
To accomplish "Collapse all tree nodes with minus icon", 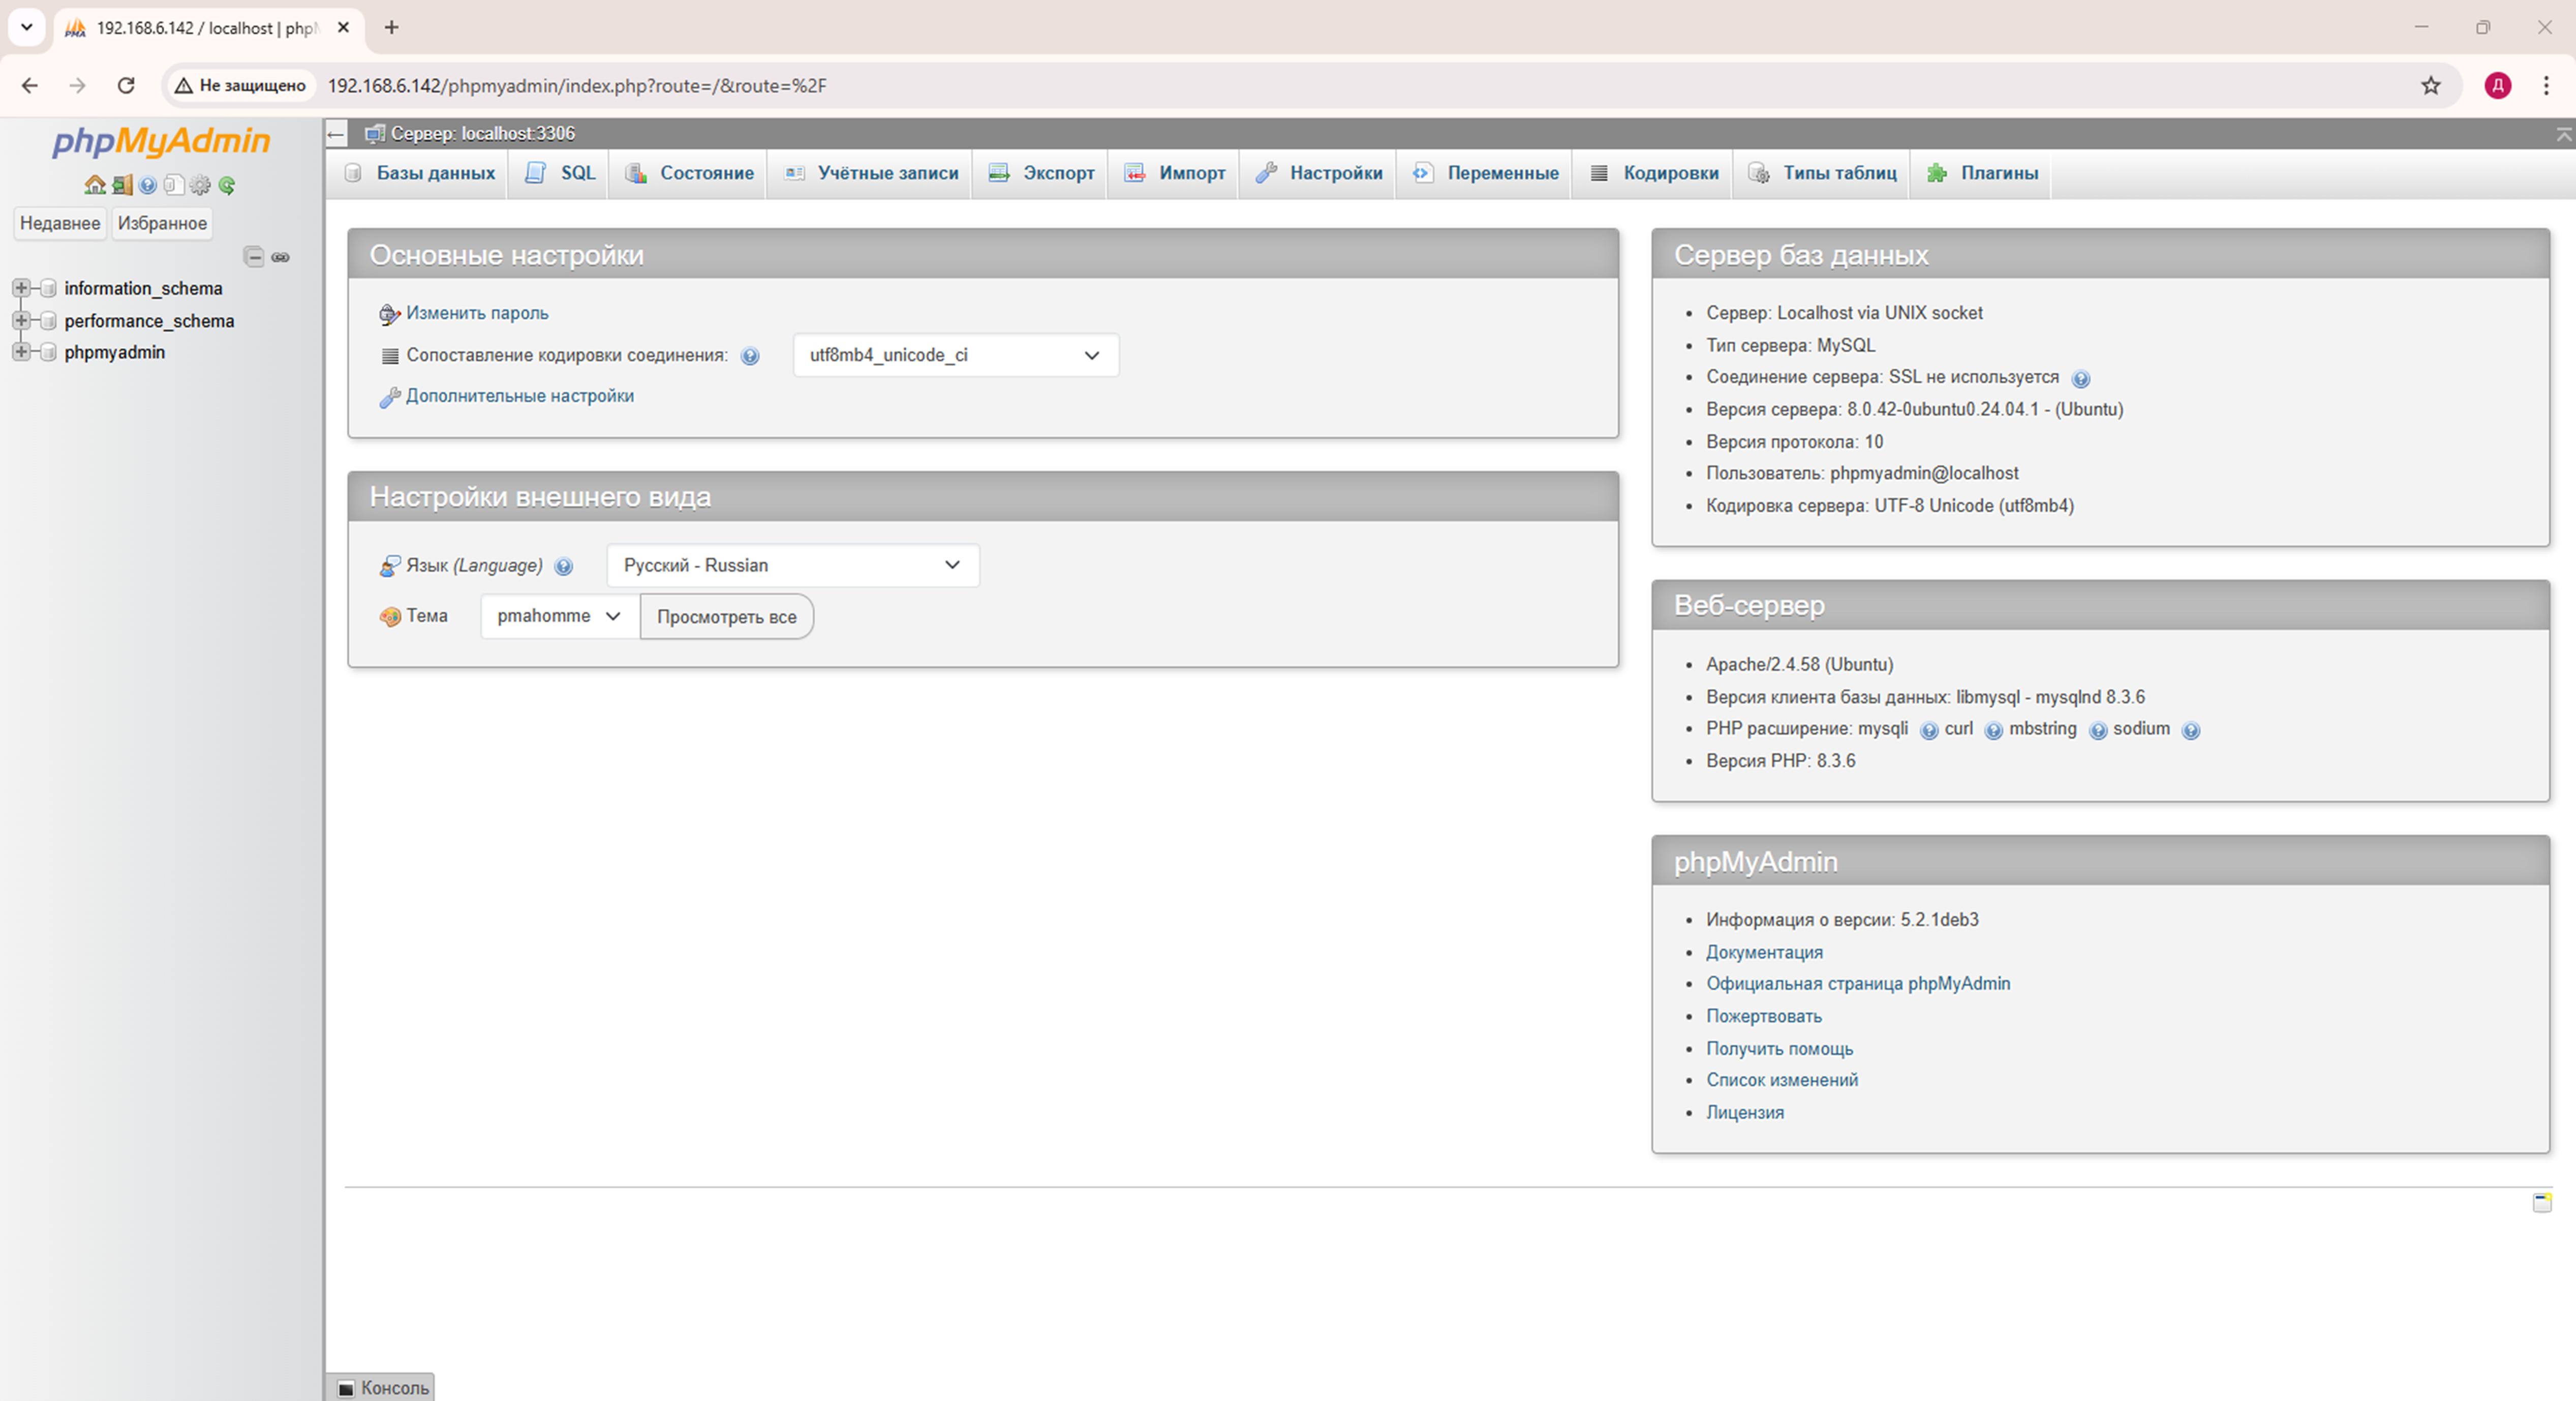I will [x=254, y=257].
